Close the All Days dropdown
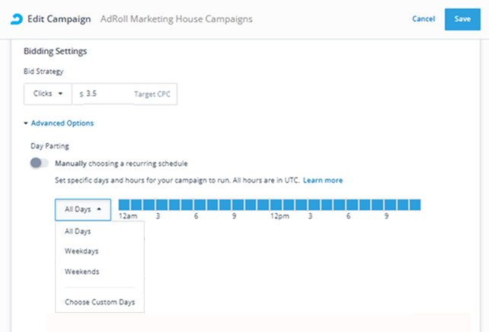489x332 pixels. pos(84,209)
